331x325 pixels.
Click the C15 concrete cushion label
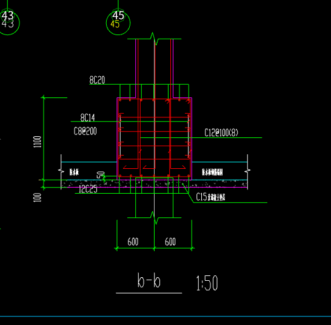[x=210, y=197]
